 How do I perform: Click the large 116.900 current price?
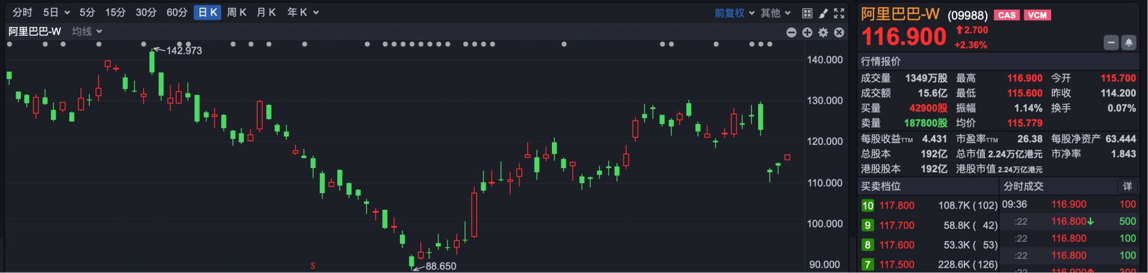[903, 37]
